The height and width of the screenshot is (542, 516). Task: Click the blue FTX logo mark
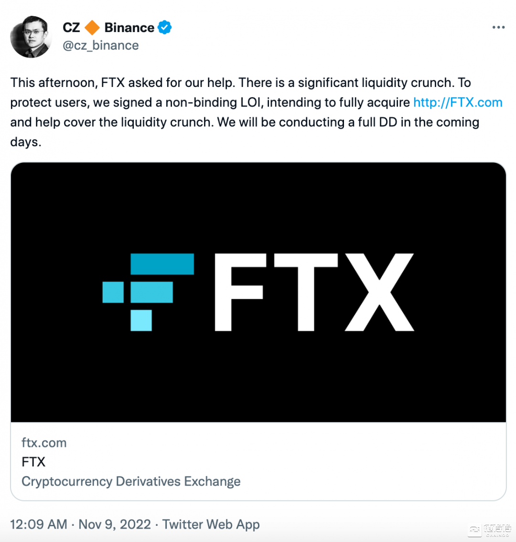[149, 292]
